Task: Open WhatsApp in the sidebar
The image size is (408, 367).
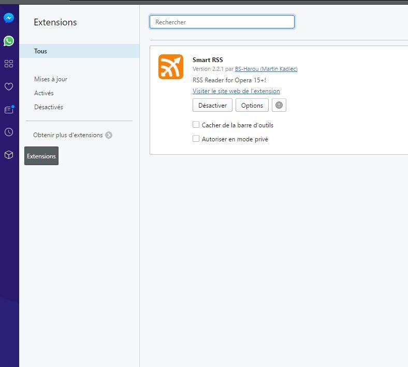Action: 9,41
